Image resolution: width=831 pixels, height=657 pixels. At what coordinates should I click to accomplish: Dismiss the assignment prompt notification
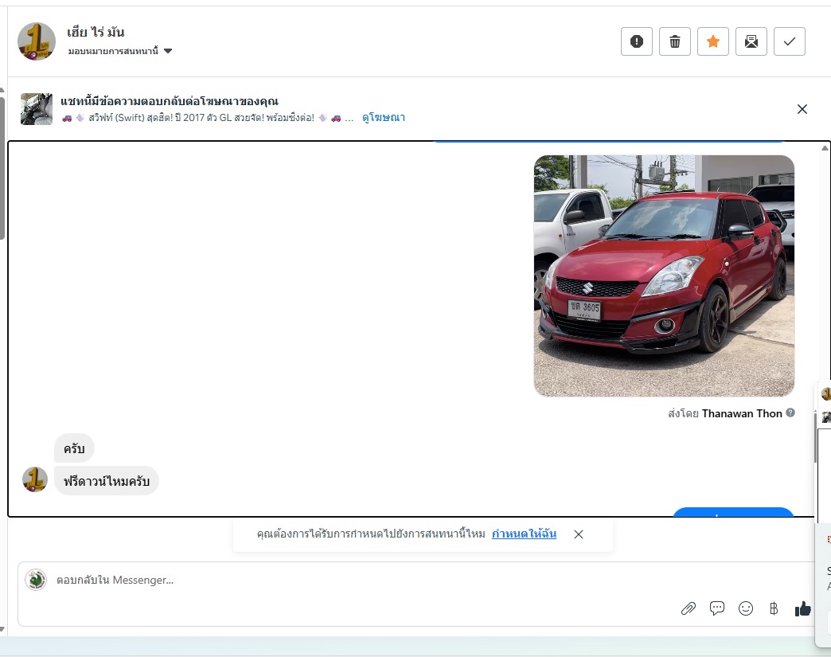point(579,534)
